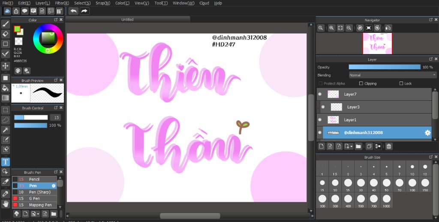Zoom out using Navigator magnifier minus
Screen dimensions: 439x222
[349, 28]
